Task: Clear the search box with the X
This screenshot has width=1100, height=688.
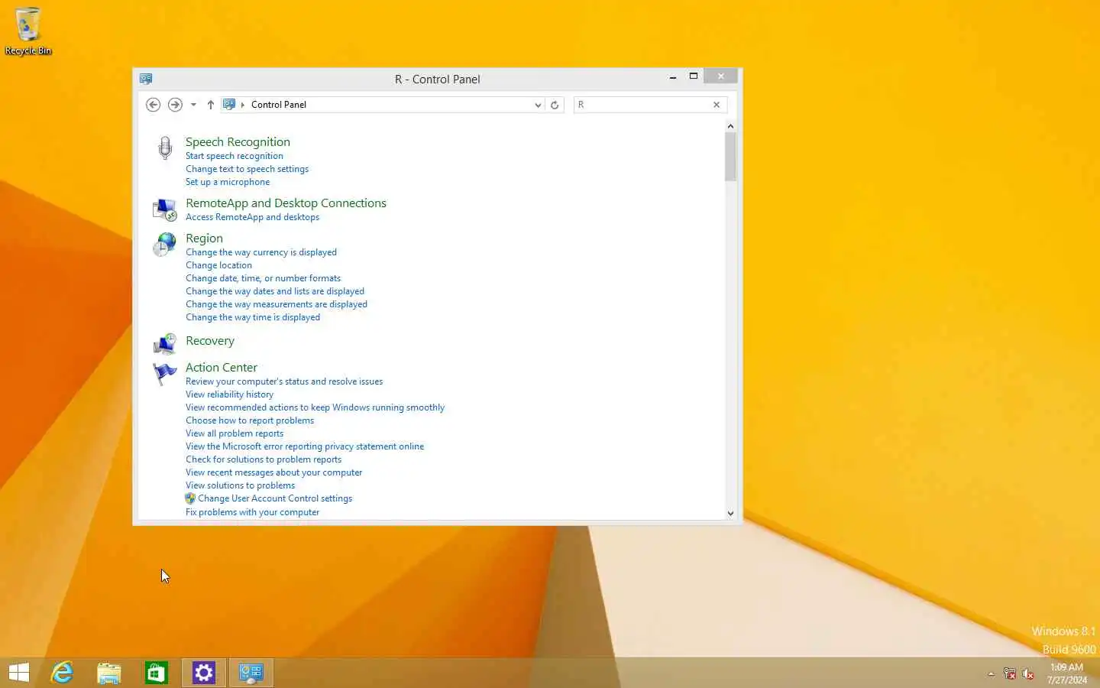Action: pyautogui.click(x=717, y=105)
